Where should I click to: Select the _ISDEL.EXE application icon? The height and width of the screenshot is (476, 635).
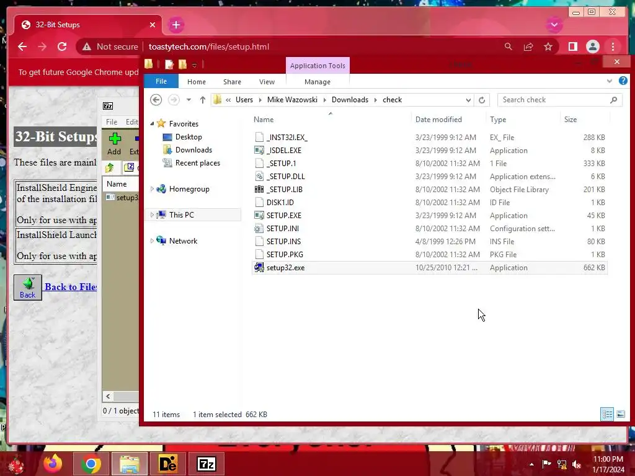coord(259,150)
